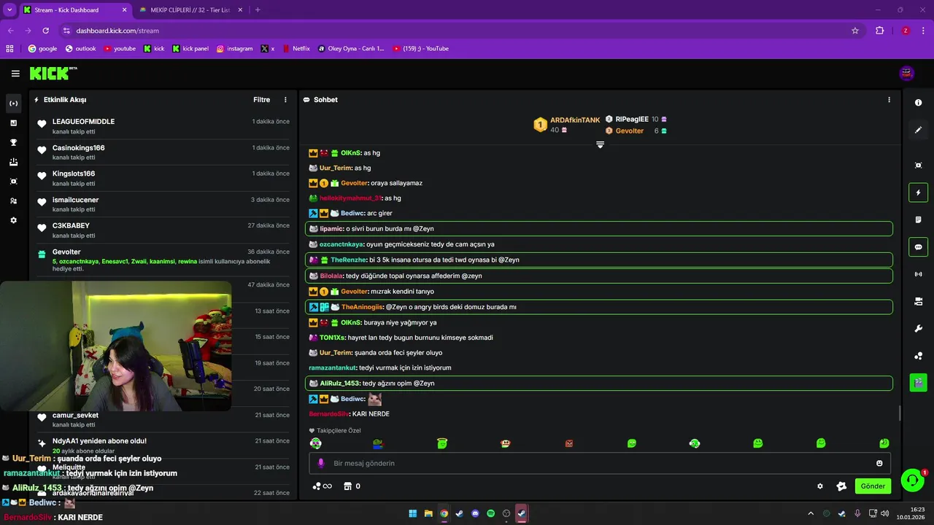Toggle the lightning bolt activity feed panel
The image size is (934, 525).
pos(919,192)
